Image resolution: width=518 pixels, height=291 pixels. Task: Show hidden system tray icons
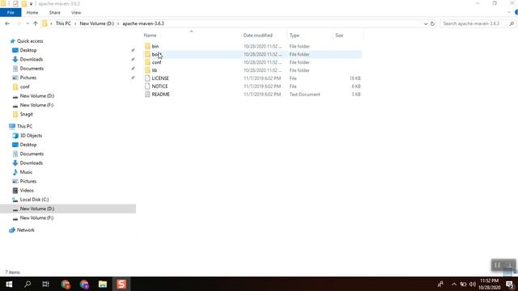454,284
